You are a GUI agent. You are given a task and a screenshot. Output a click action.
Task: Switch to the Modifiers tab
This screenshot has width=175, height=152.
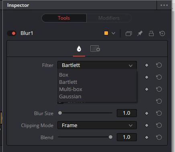point(109,18)
